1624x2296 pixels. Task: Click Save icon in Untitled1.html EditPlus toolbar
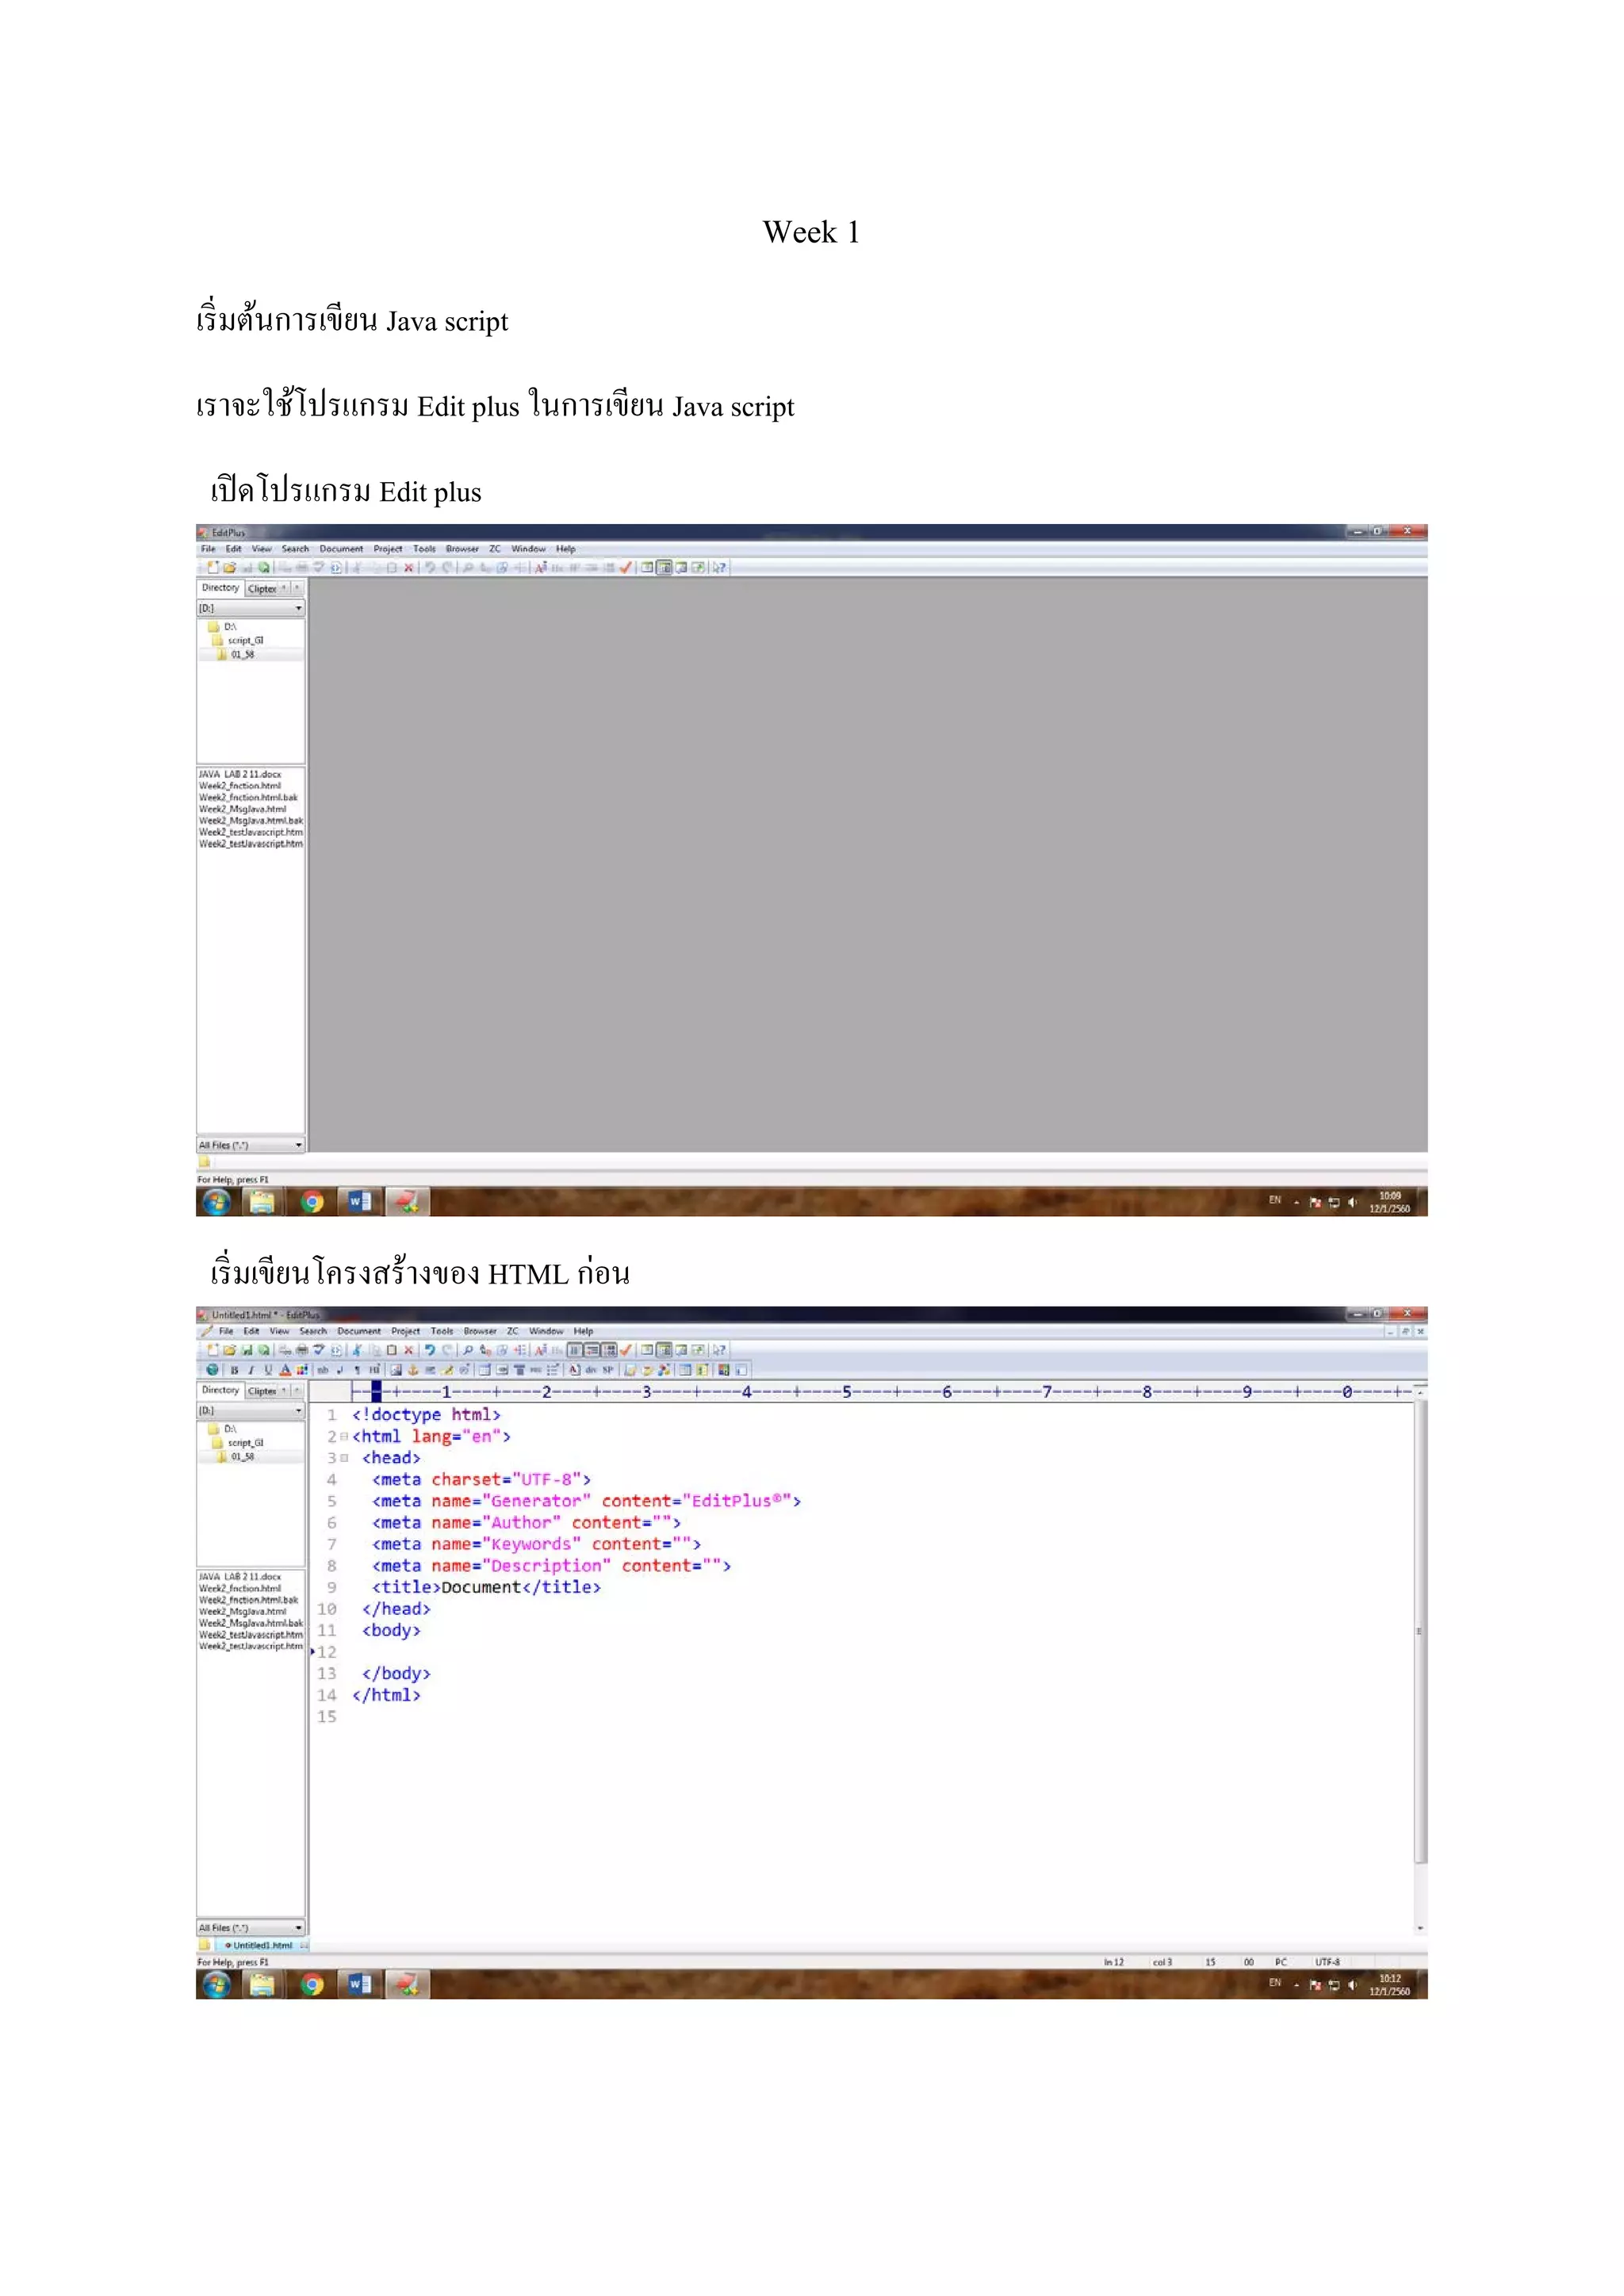[247, 1350]
